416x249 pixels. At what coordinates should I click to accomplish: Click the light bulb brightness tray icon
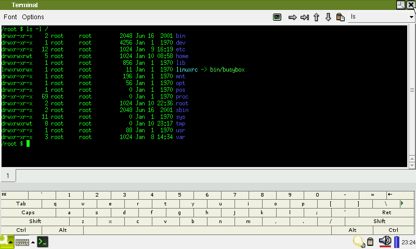(x=359, y=242)
